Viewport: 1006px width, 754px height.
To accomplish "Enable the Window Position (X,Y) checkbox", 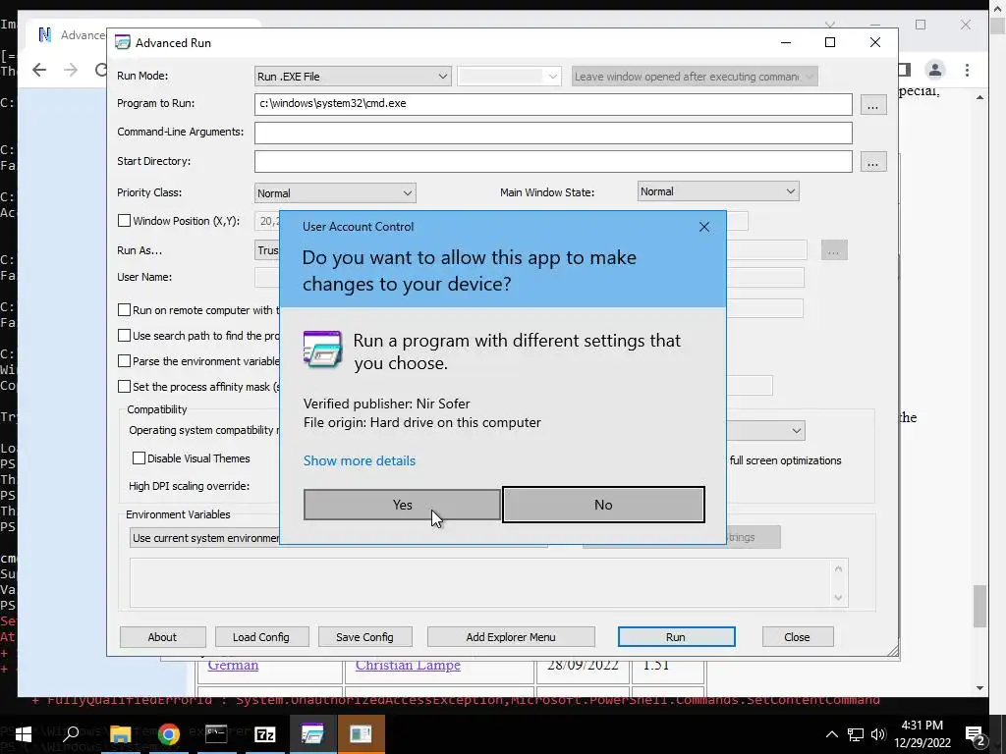I will tap(125, 221).
